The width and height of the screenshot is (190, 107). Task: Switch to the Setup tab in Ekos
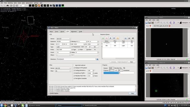pos(51,32)
